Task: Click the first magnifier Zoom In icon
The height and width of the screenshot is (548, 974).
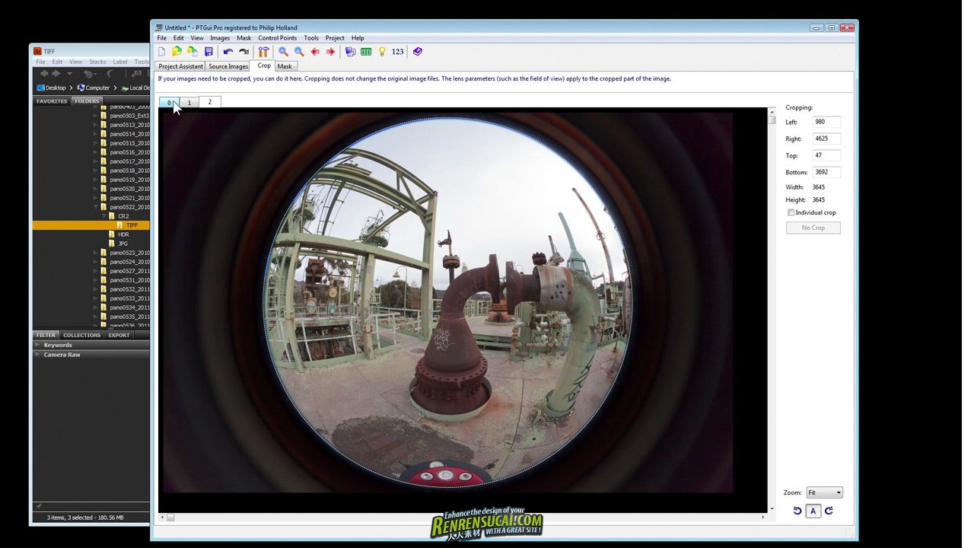Action: 283,52
